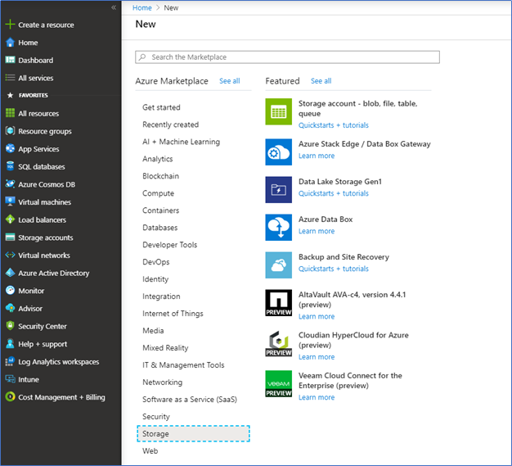512x466 pixels.
Task: Open Learn more under AltaVault AVA-c4
Action: (317, 316)
